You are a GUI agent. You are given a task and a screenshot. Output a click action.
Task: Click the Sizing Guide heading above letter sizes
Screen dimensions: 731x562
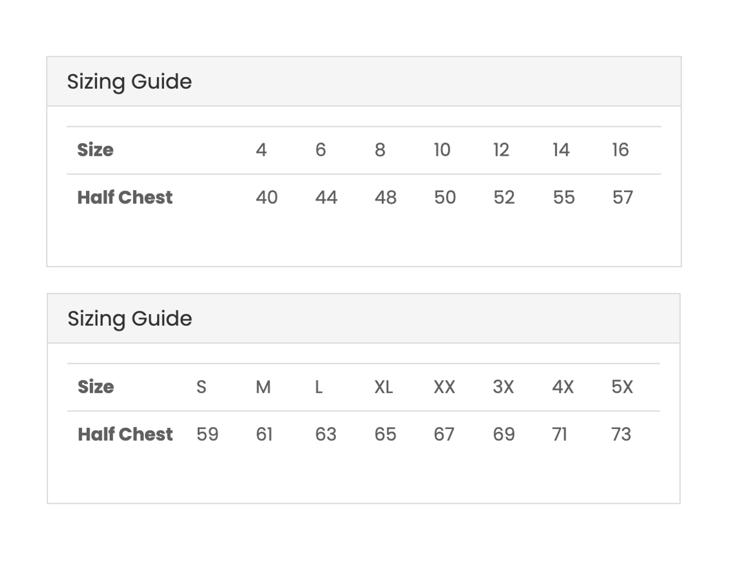[x=130, y=319]
